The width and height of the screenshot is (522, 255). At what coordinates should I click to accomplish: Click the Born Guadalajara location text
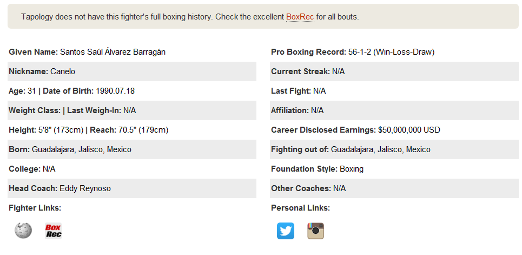(70, 149)
